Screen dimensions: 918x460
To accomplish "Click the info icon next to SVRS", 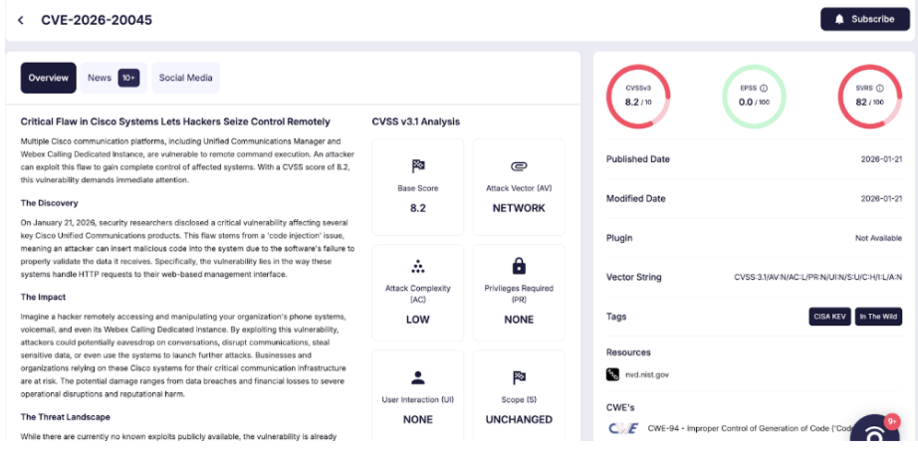I will click(x=879, y=89).
